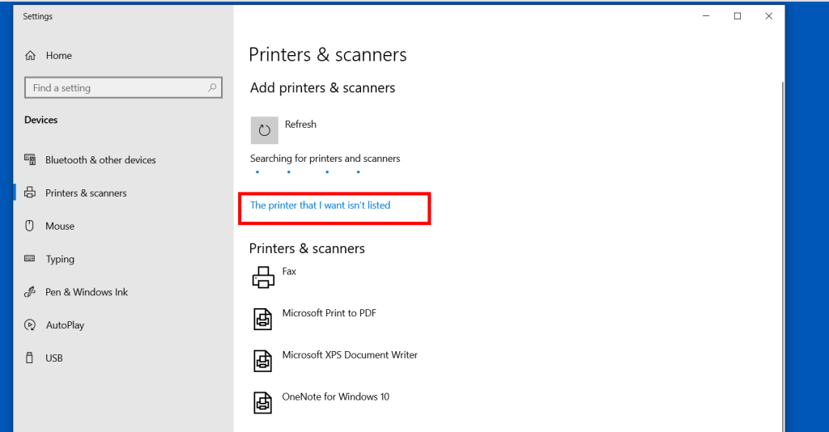Click the Pen & Windows Ink icon
The width and height of the screenshot is (829, 432).
point(30,292)
